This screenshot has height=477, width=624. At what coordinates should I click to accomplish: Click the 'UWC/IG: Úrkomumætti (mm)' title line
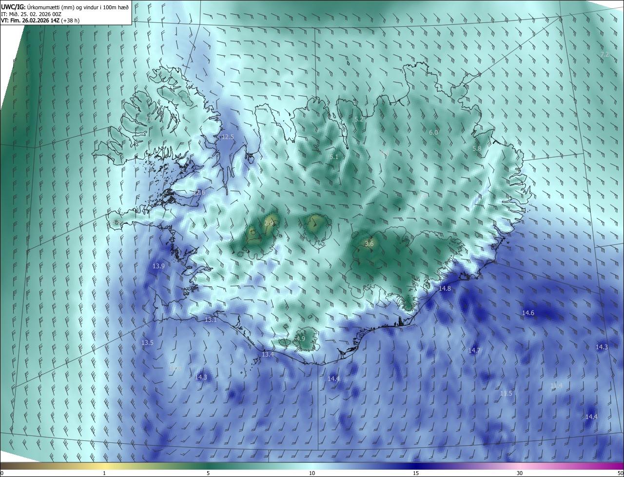coord(65,7)
